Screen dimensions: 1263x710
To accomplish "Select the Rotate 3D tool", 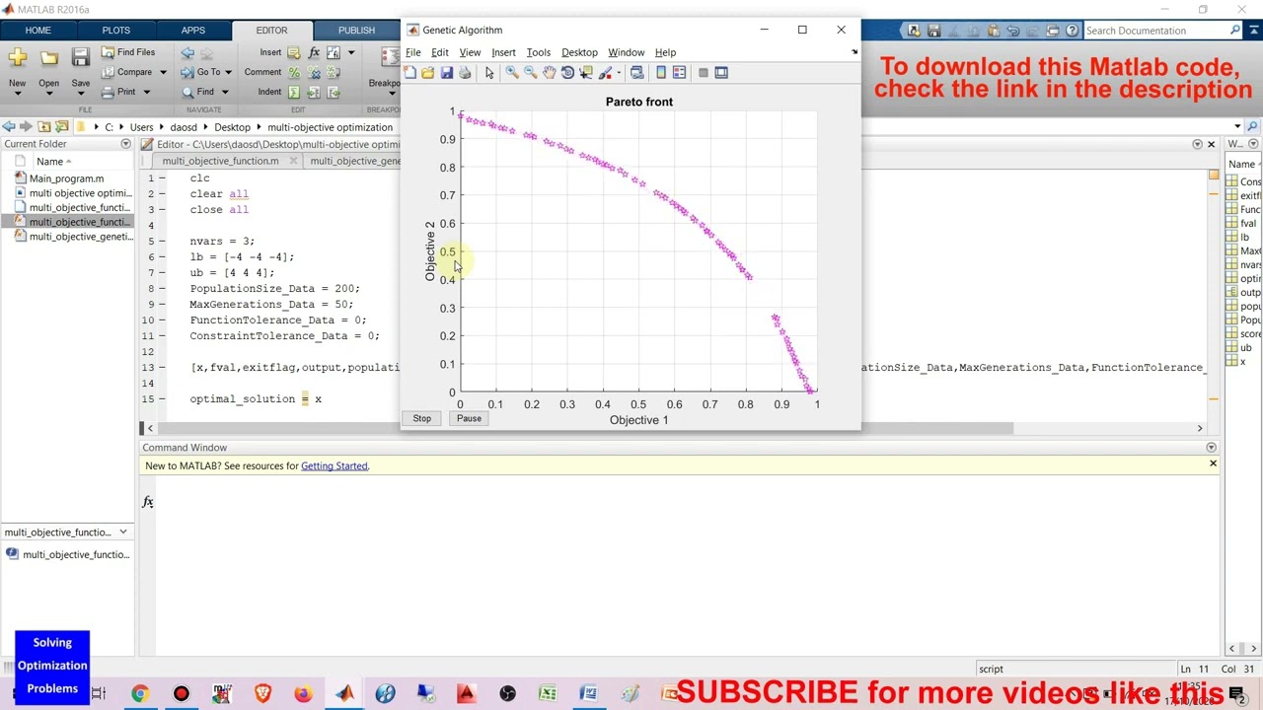I will (x=567, y=72).
